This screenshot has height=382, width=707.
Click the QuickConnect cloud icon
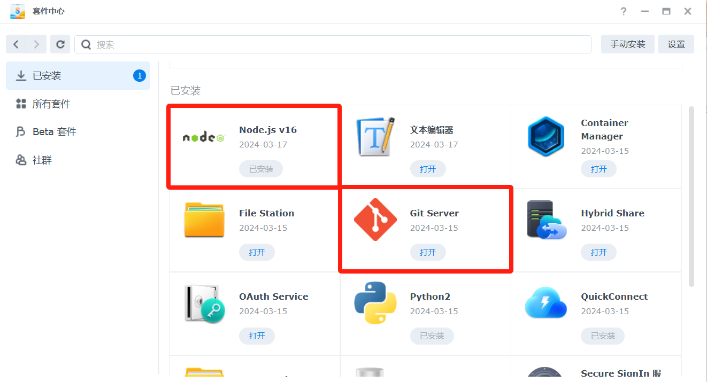545,303
